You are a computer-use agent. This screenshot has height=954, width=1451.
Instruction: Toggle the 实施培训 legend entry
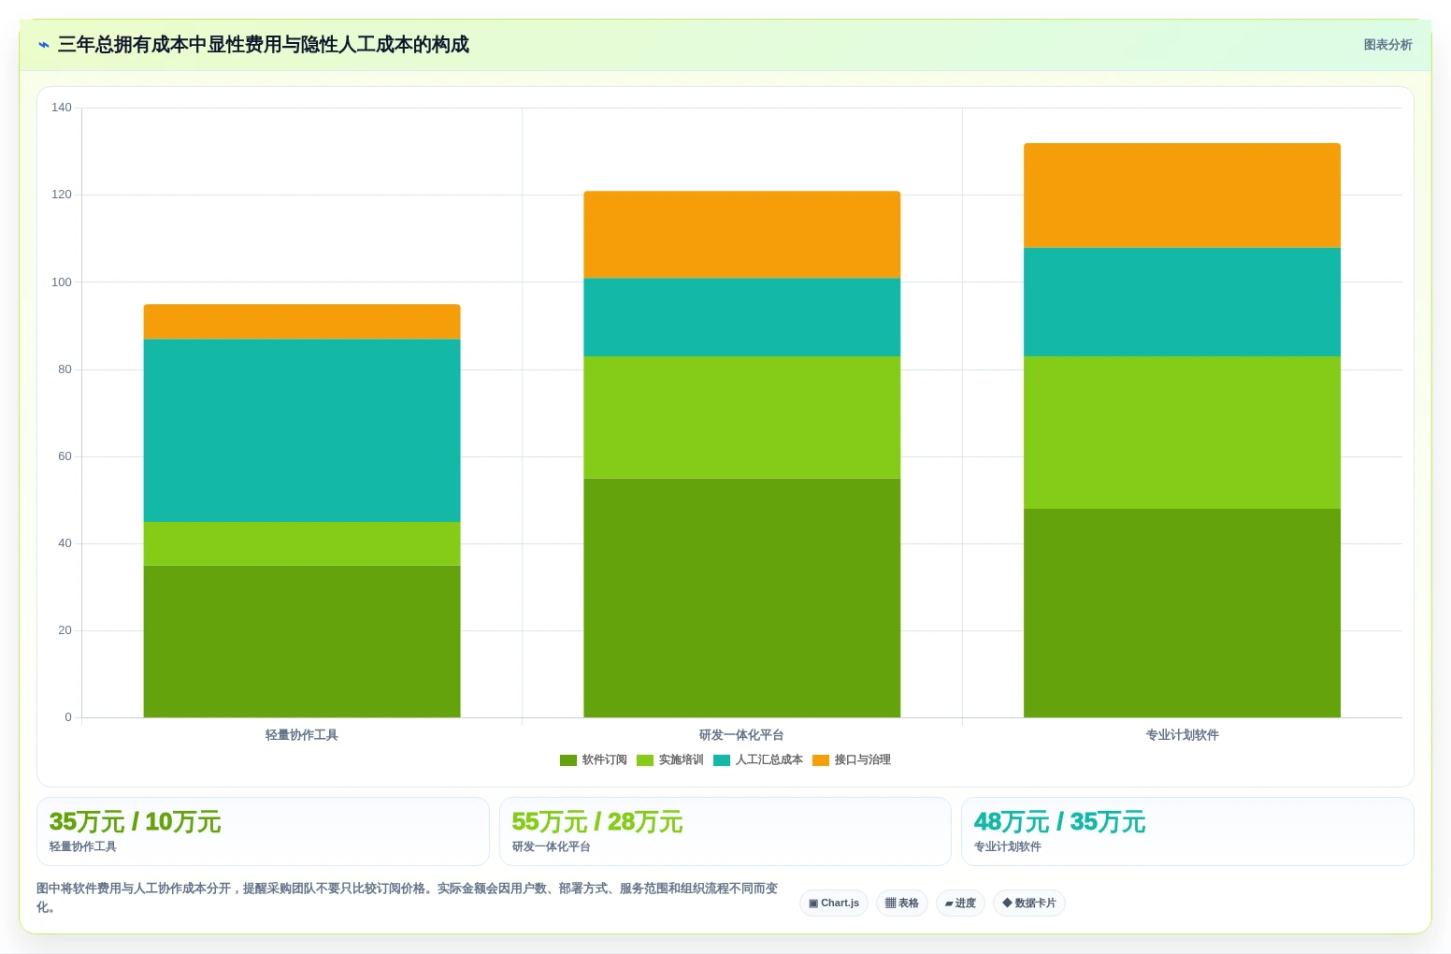670,759
